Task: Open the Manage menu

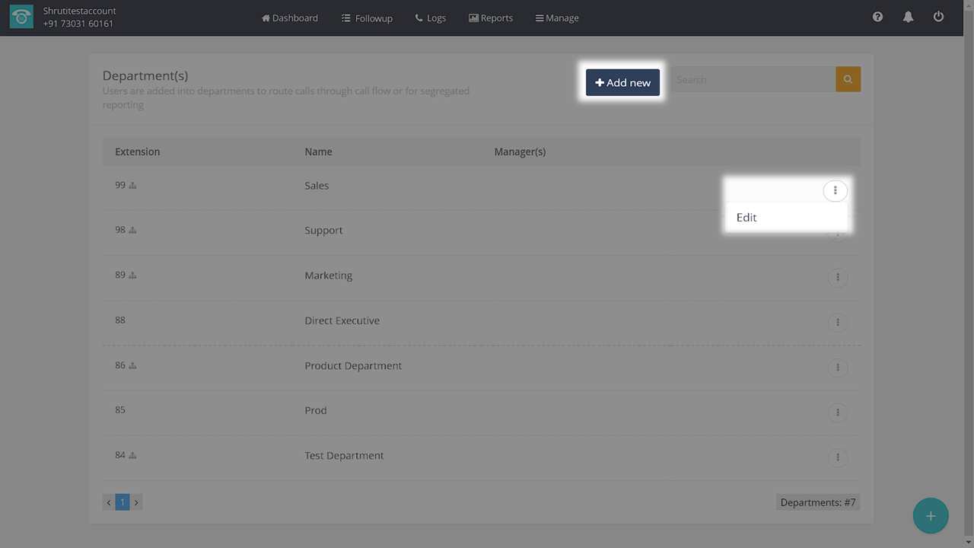Action: coord(557,18)
